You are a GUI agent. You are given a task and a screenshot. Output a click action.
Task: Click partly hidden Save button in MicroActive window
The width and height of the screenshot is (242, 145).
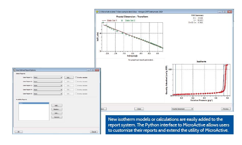(x=104, y=109)
